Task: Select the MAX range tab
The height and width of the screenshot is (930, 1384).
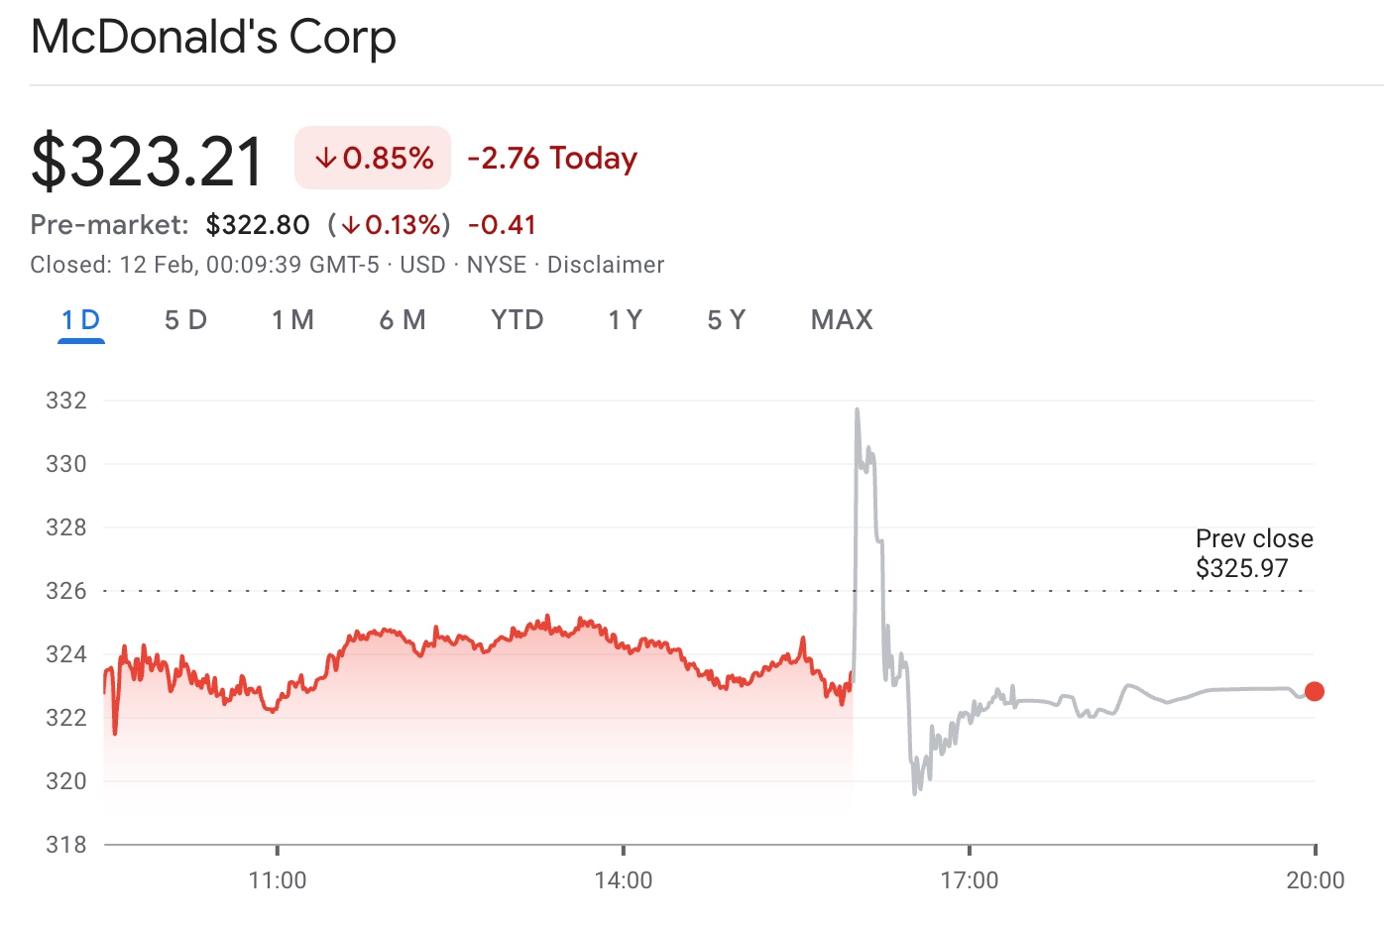Action: click(842, 320)
